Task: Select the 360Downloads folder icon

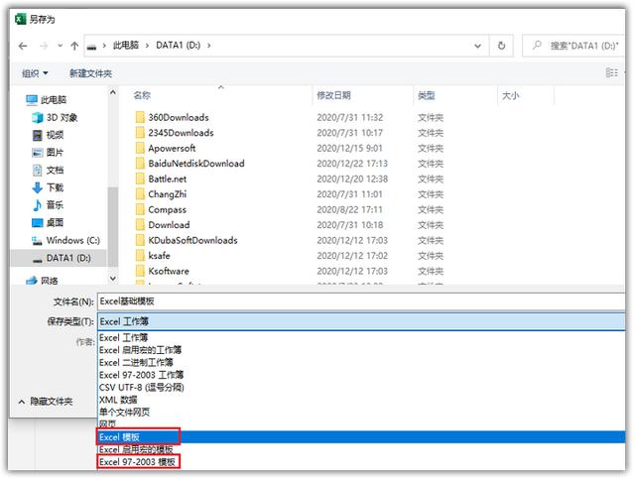Action: [x=140, y=117]
